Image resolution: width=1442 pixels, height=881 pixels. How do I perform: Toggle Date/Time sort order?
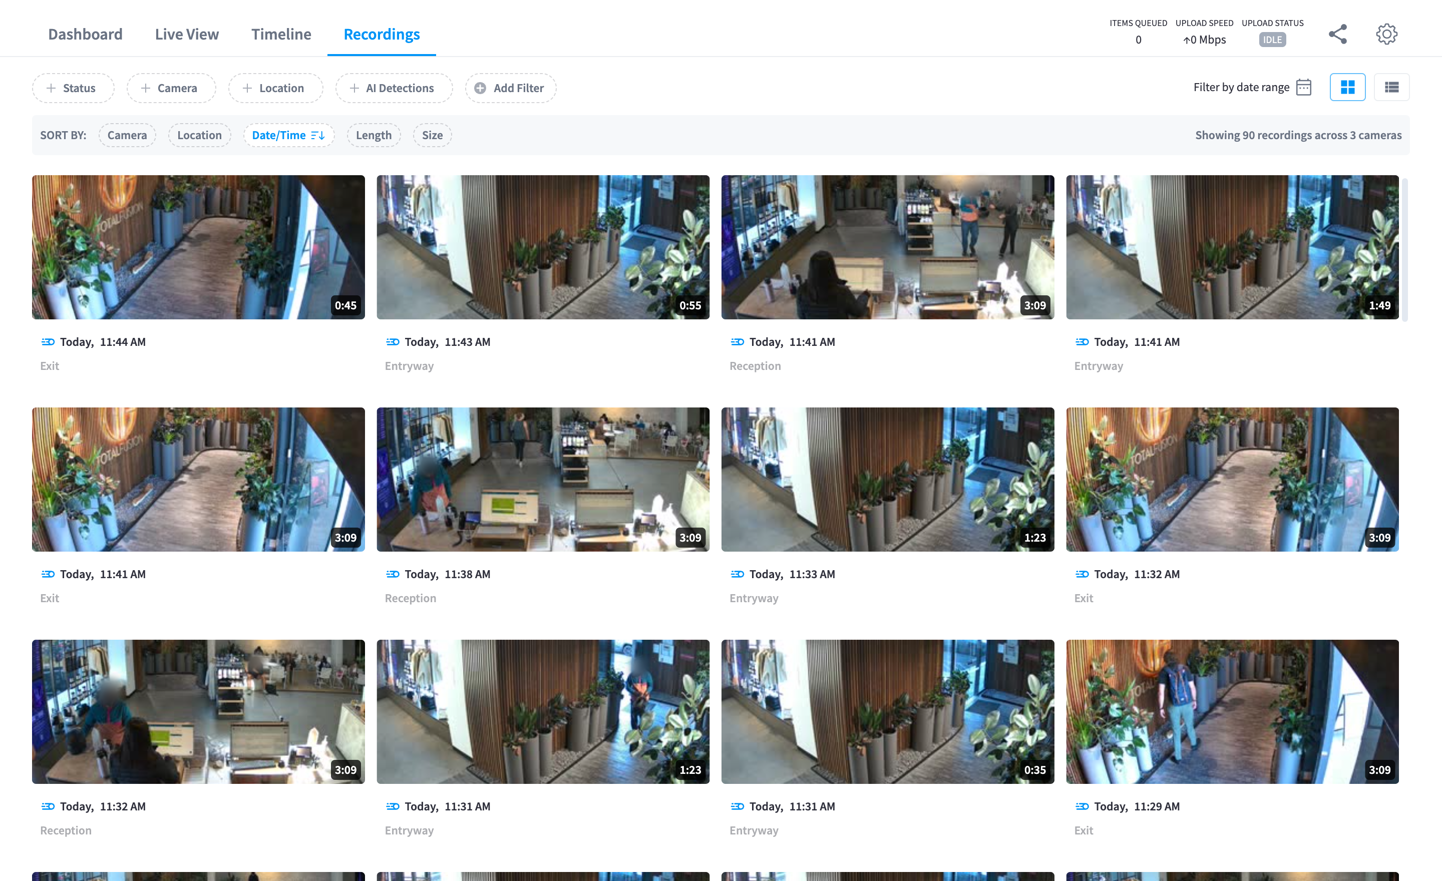coord(288,135)
